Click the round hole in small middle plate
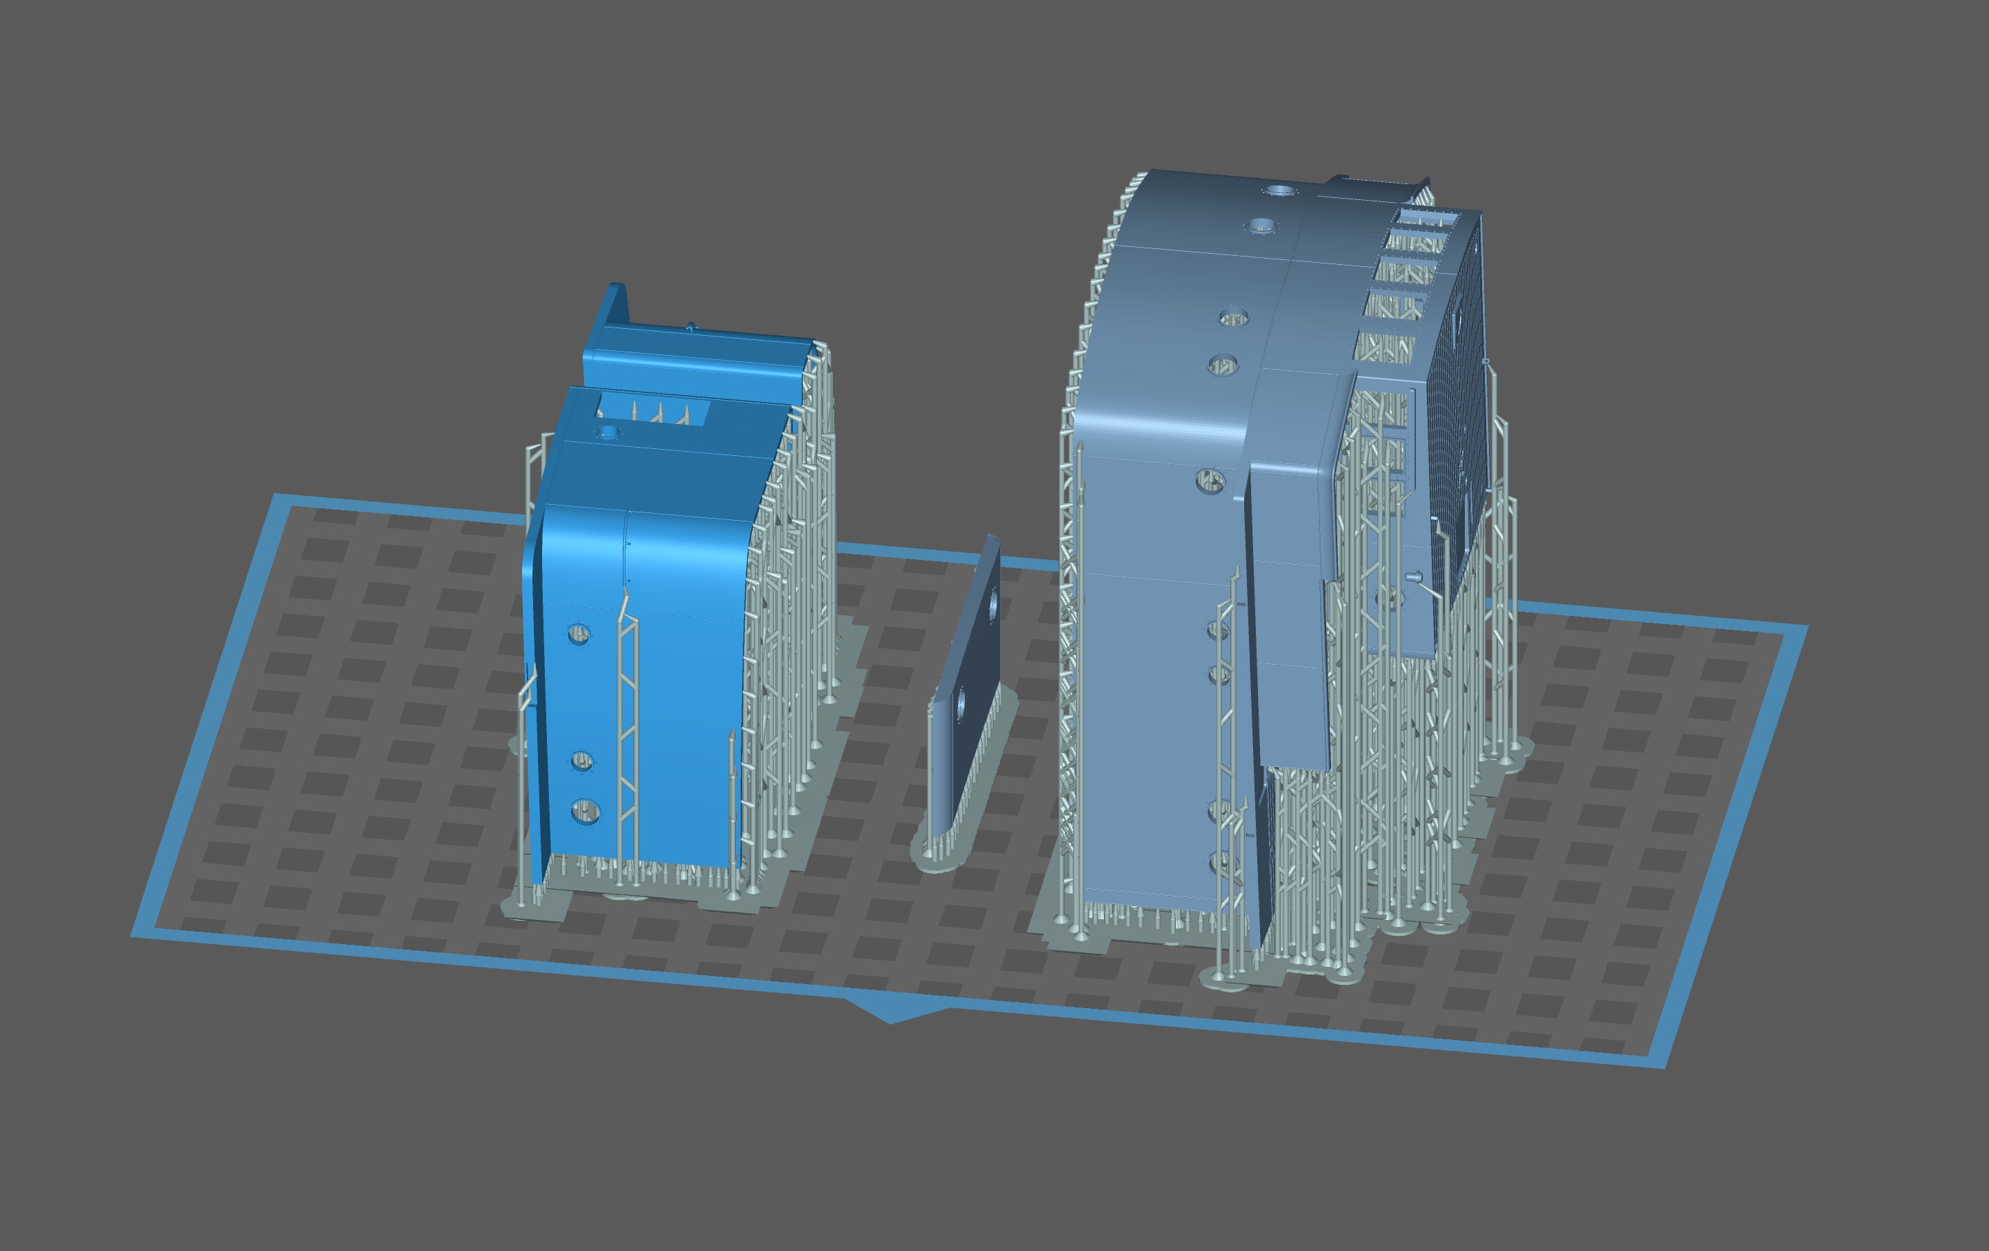The height and width of the screenshot is (1251, 1989). click(x=993, y=607)
